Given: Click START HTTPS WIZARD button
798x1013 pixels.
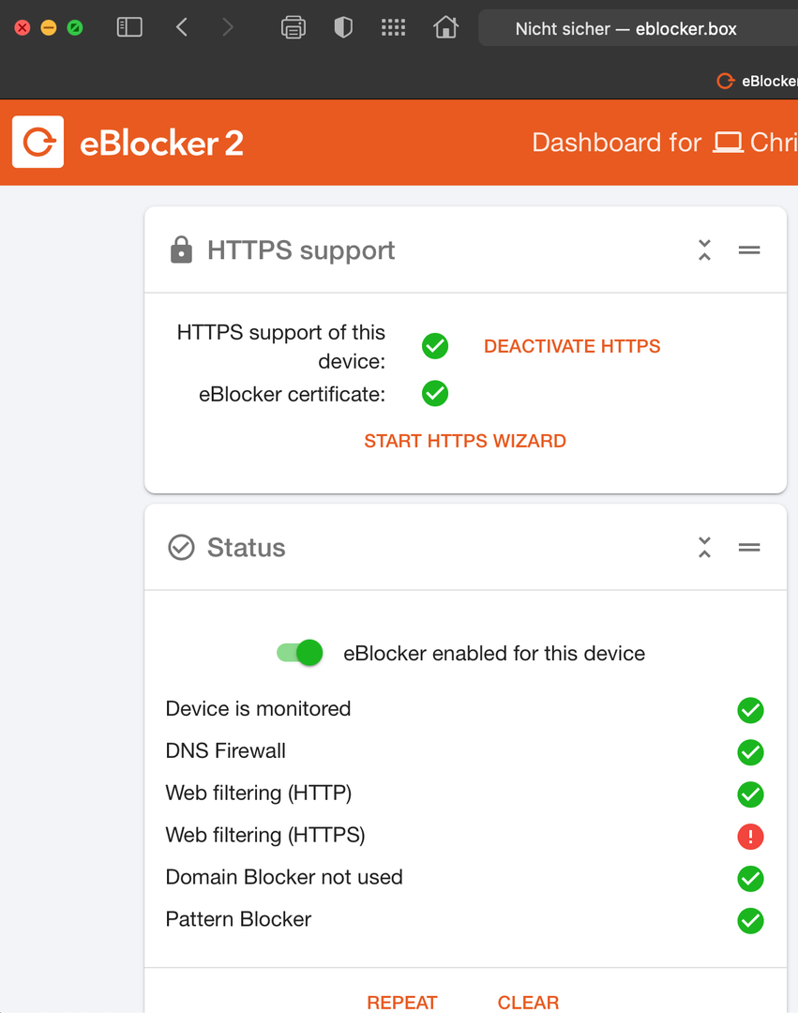Looking at the screenshot, I should coord(465,441).
